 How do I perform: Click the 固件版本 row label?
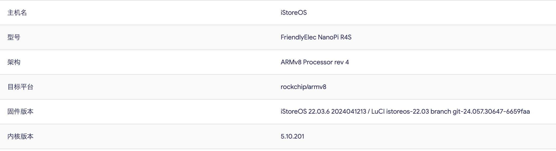[x=20, y=112]
